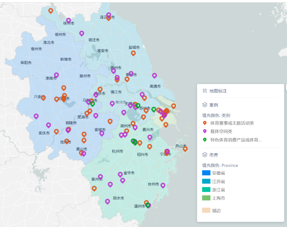Click the purple marker beside 台州市

click(163, 185)
